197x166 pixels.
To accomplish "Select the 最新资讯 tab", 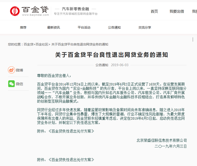I will (54, 27).
